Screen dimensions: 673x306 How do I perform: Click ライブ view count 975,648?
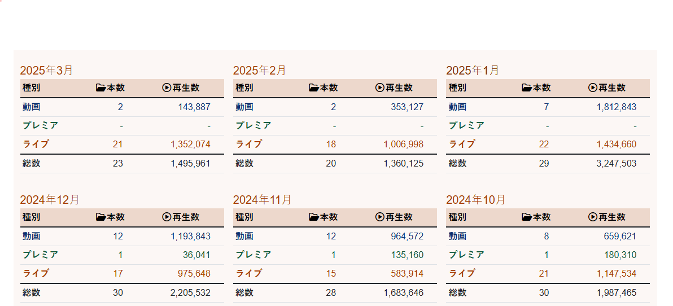pyautogui.click(x=194, y=273)
